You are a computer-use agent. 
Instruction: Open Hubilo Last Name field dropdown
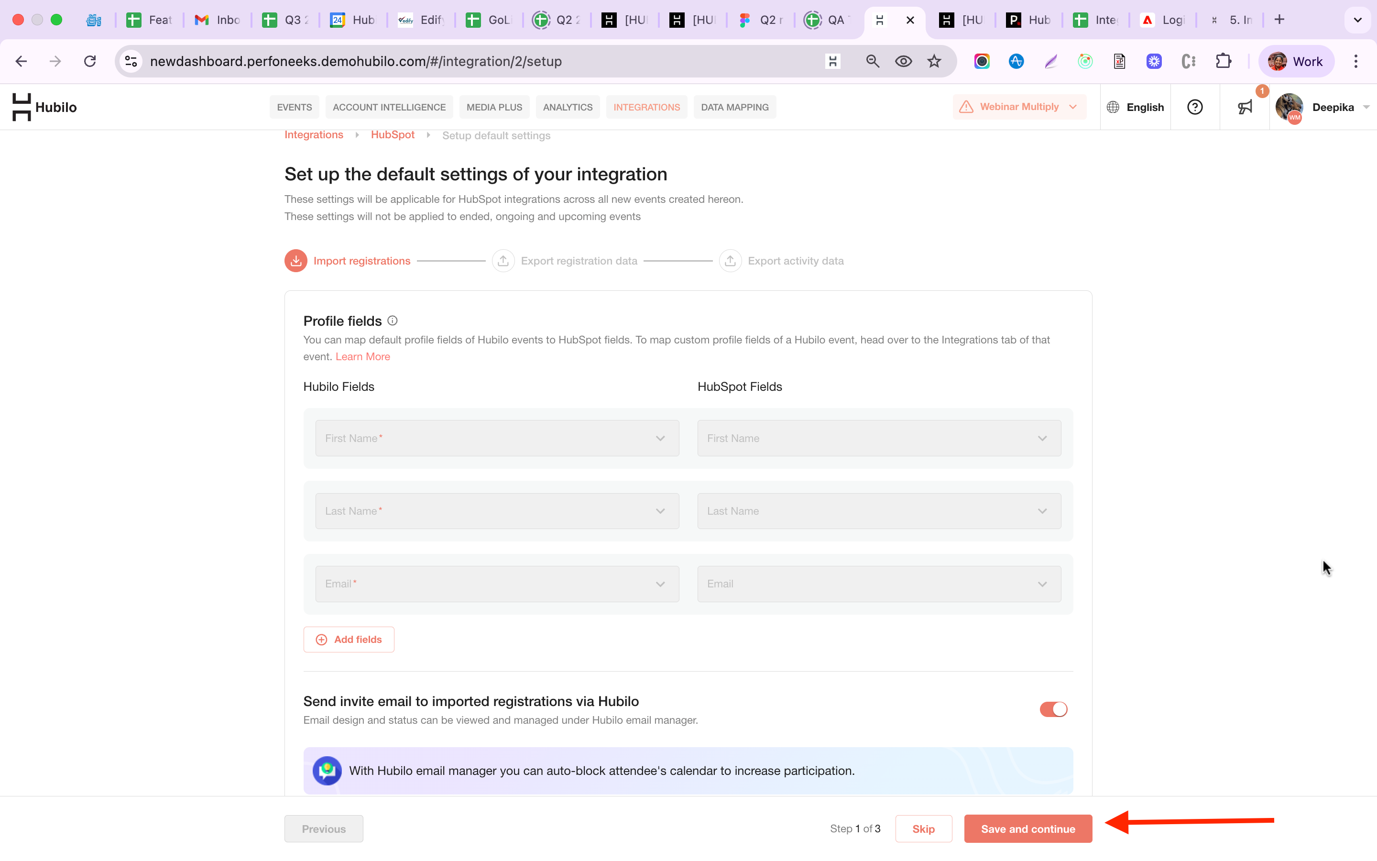click(497, 511)
